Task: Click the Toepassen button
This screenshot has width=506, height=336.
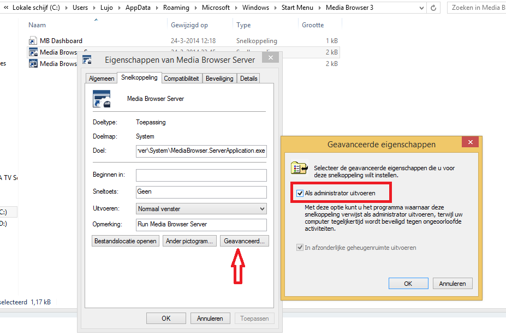Action: (254, 318)
